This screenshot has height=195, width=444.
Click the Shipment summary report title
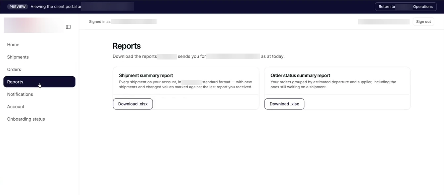[146, 75]
